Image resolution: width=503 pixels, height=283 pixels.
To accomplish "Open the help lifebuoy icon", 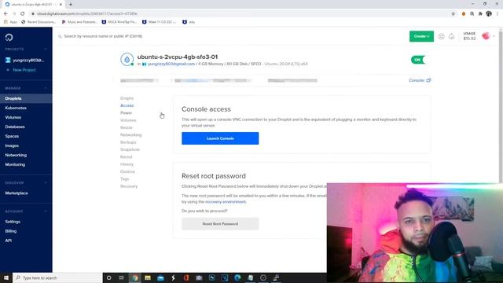I will click(442, 36).
